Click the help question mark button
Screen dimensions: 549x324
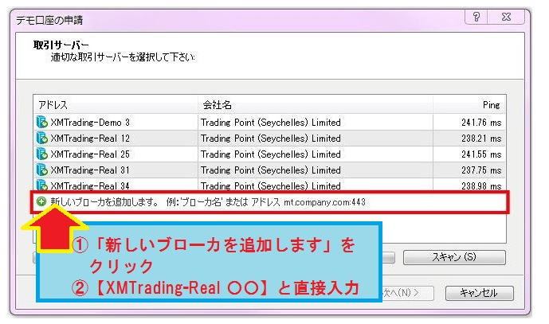click(476, 17)
